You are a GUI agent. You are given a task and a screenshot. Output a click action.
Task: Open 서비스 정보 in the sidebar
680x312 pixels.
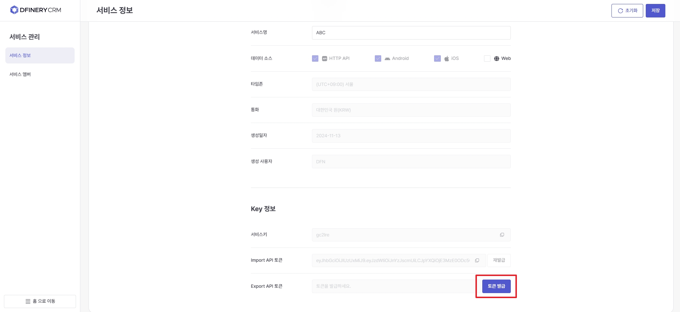click(x=40, y=56)
